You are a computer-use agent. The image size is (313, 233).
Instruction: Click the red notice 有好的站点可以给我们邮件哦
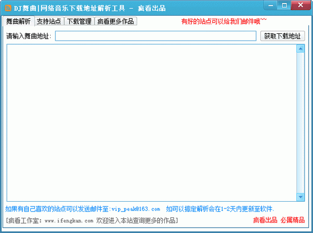pos(224,21)
